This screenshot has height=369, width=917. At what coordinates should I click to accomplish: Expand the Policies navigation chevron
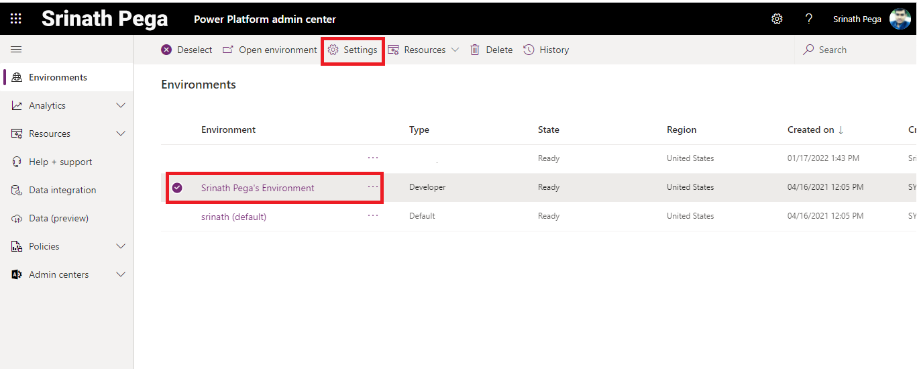pyautogui.click(x=121, y=246)
